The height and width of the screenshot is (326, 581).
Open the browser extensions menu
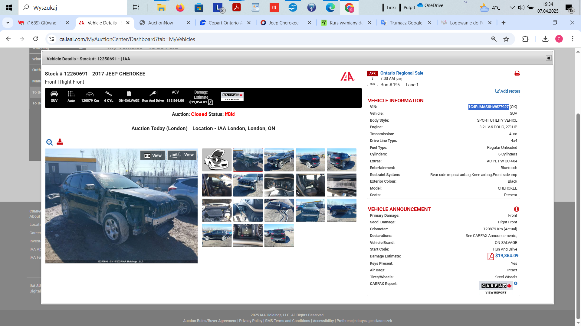pyautogui.click(x=525, y=39)
